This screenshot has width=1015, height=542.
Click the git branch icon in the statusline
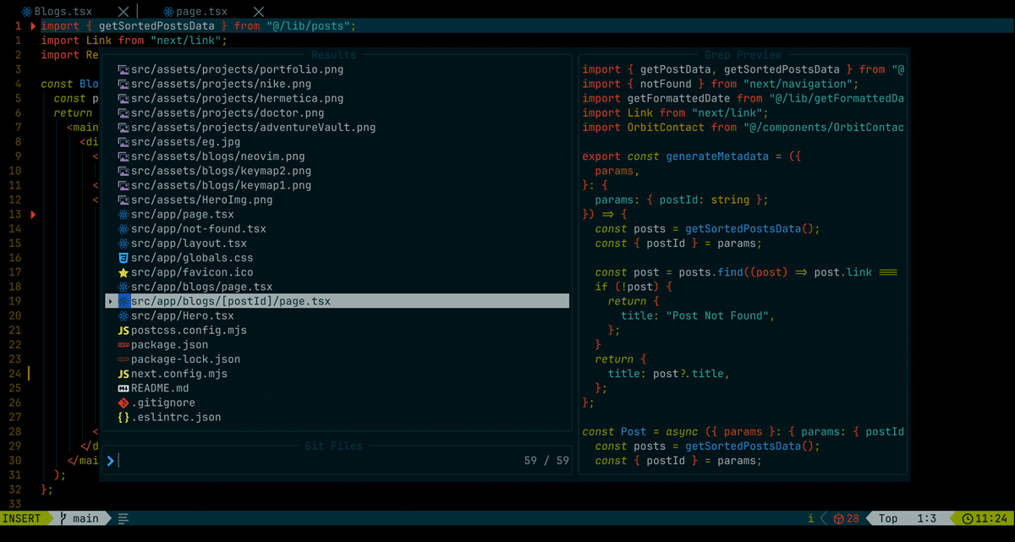pos(65,518)
